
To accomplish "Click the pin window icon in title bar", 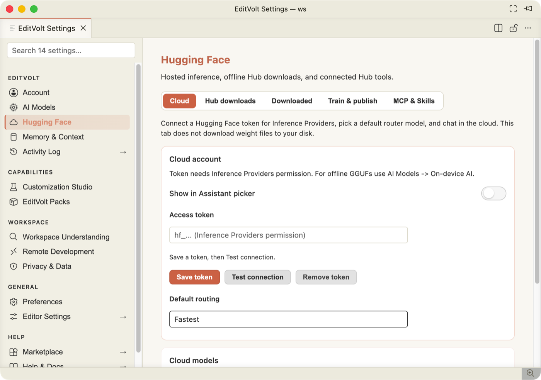I will tap(528, 8).
